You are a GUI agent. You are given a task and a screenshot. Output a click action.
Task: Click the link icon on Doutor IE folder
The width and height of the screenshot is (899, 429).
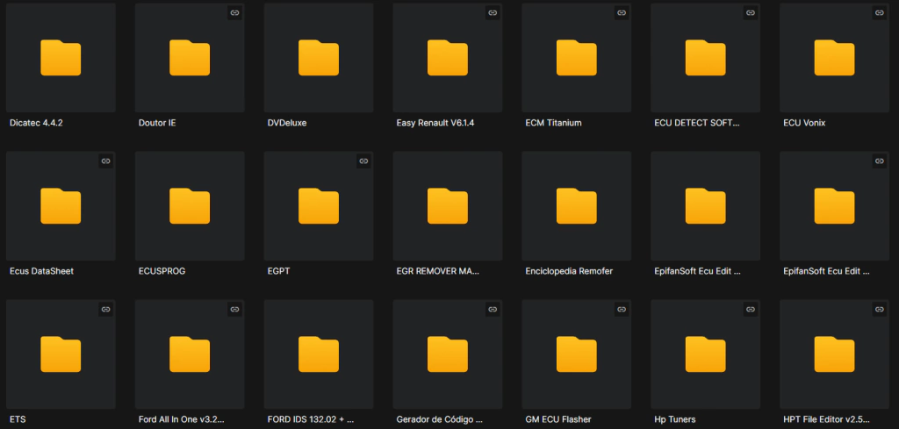pyautogui.click(x=234, y=13)
